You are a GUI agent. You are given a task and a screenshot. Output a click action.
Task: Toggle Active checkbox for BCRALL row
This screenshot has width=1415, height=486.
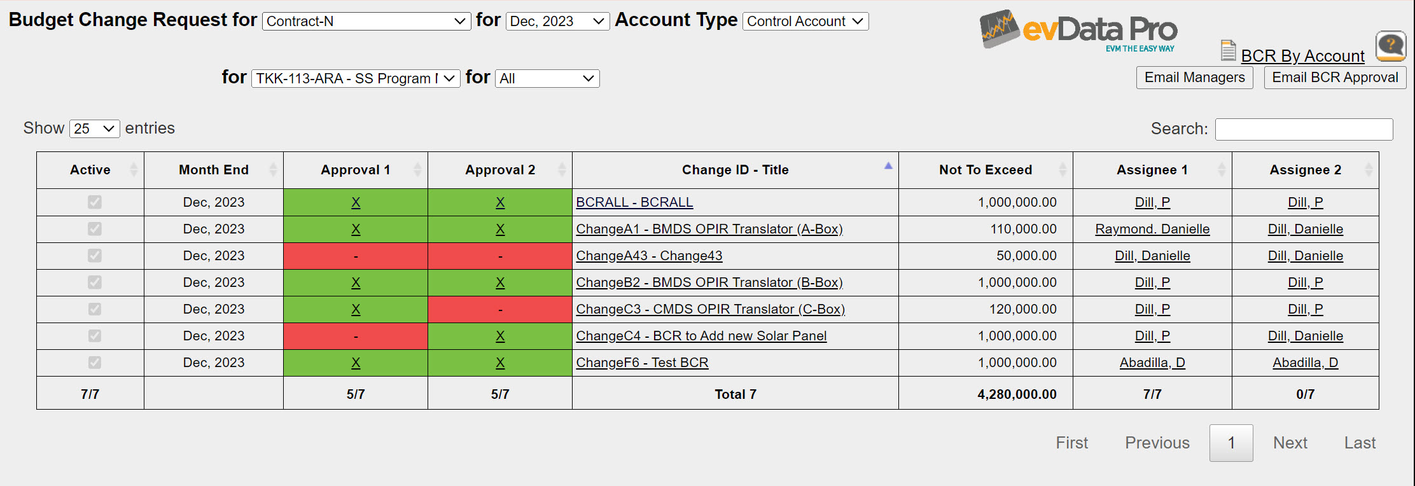pos(95,202)
